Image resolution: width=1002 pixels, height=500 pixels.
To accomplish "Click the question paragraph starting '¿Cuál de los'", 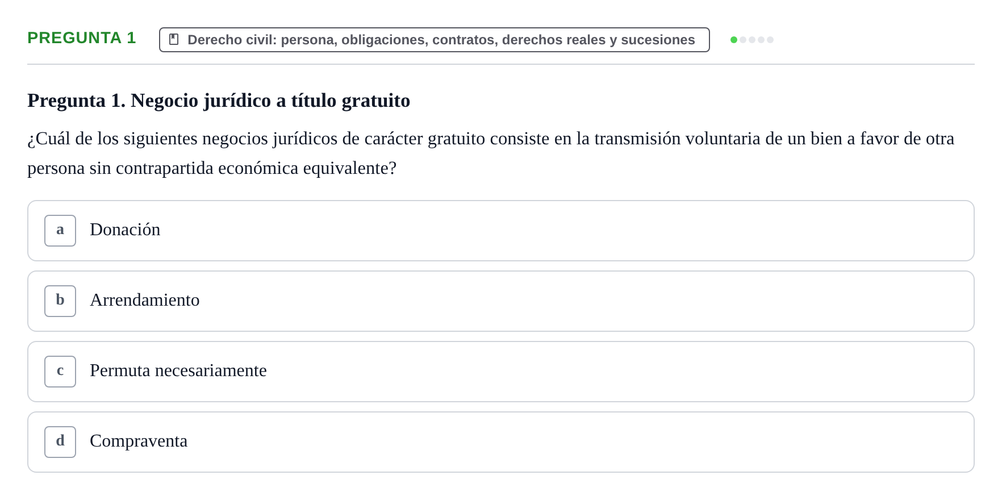I will click(491, 153).
